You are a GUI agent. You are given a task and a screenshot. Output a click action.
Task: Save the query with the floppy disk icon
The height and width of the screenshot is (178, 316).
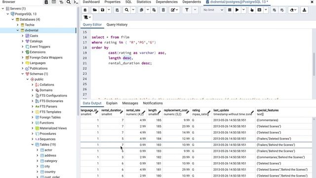click(103, 10)
